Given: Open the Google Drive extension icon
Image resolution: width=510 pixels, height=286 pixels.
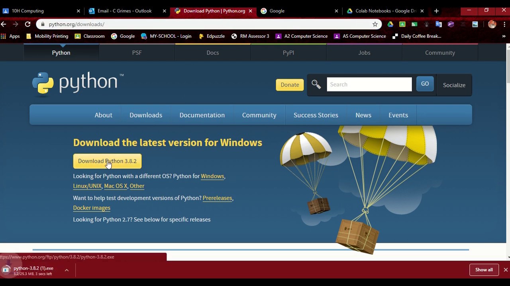Looking at the screenshot, I should (390, 24).
